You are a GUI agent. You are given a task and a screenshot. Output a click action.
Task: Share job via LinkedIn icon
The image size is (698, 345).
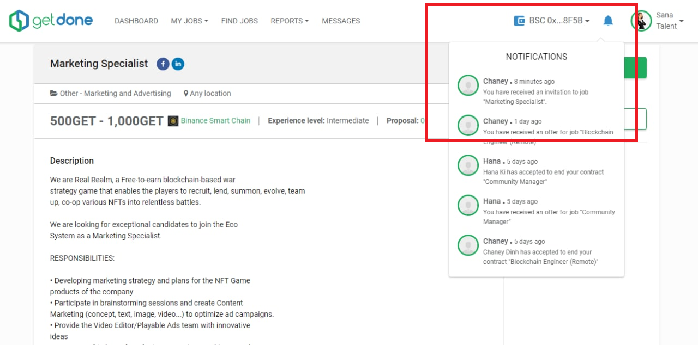(178, 64)
